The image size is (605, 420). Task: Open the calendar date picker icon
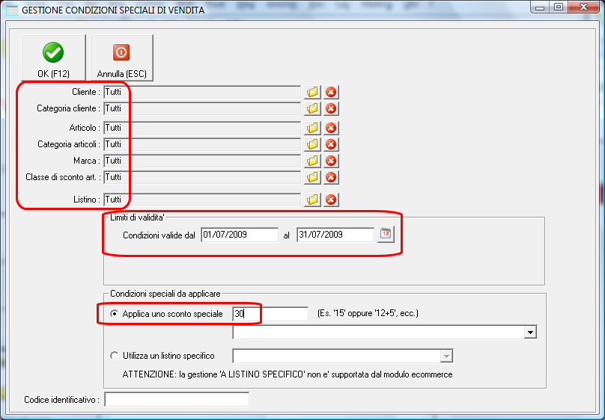pos(386,235)
